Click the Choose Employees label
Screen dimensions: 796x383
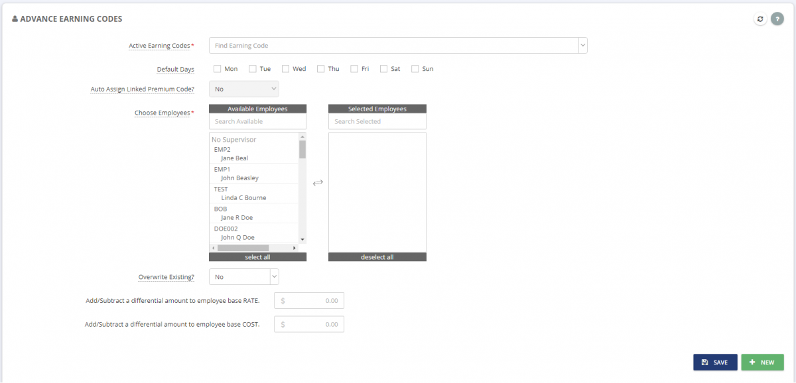(163, 113)
